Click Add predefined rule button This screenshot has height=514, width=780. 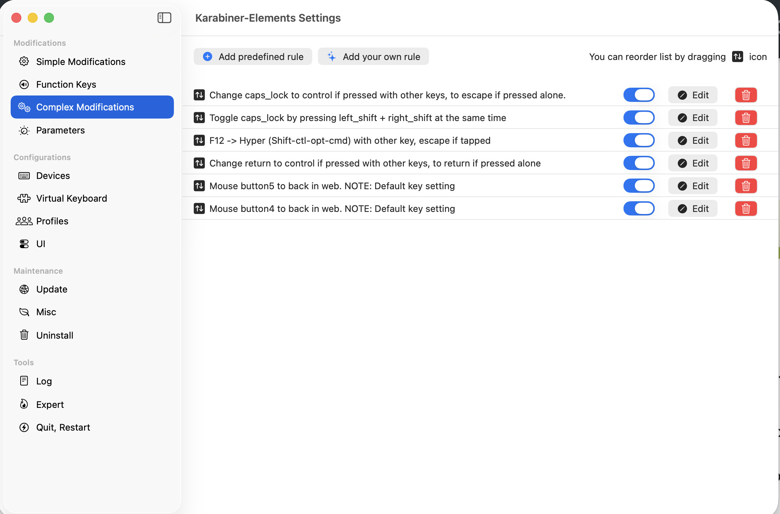tap(253, 57)
